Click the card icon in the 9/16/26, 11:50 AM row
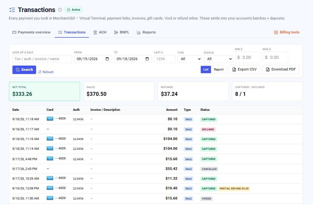Viewport: 313px width, 205px height. tap(50, 198)
